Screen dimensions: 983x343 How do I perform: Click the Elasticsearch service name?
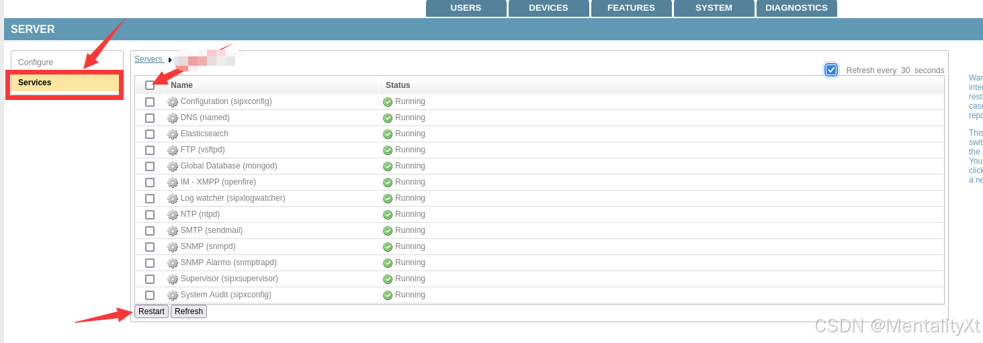point(204,134)
